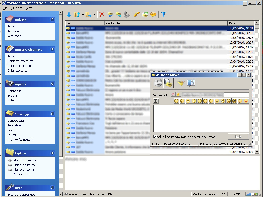Screen dimensions: 263x197
Task: Open the Extra menu
Action: coord(29,8)
